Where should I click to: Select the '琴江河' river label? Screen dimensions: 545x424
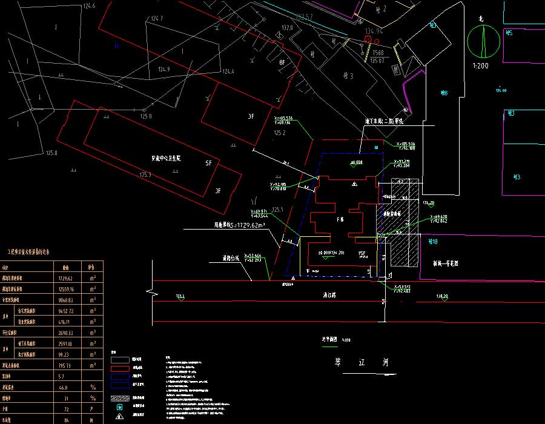362,362
